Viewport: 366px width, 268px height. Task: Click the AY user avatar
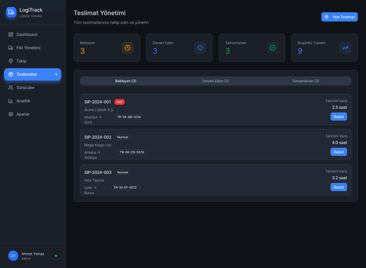coord(13,256)
